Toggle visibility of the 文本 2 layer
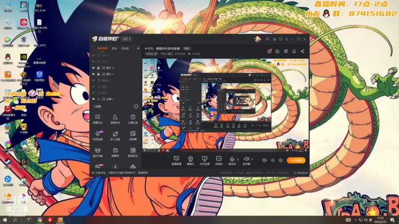The height and width of the screenshot is (224, 399). click(93, 55)
